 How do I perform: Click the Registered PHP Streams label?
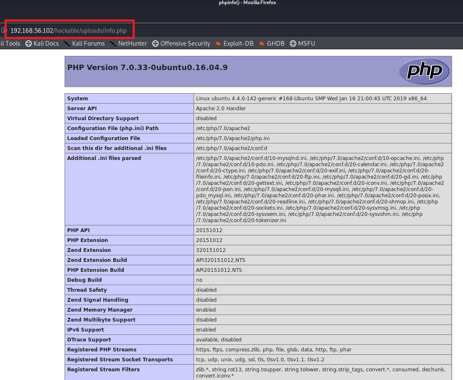point(102,350)
